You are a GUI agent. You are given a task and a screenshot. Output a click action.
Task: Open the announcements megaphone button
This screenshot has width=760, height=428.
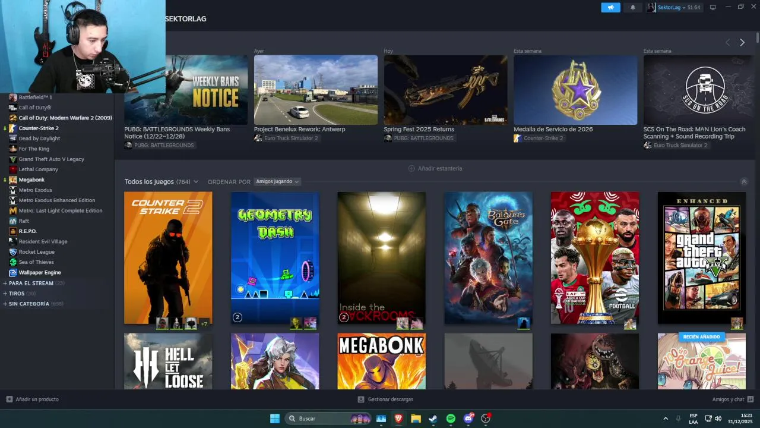[x=610, y=7]
